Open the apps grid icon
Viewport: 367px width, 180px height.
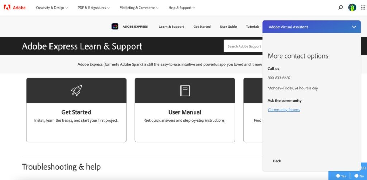(x=363, y=8)
